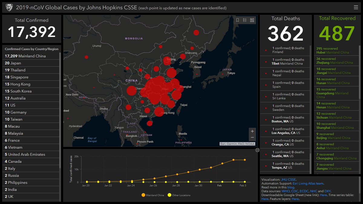Select the Nepal entry in deaths list

coord(285,73)
